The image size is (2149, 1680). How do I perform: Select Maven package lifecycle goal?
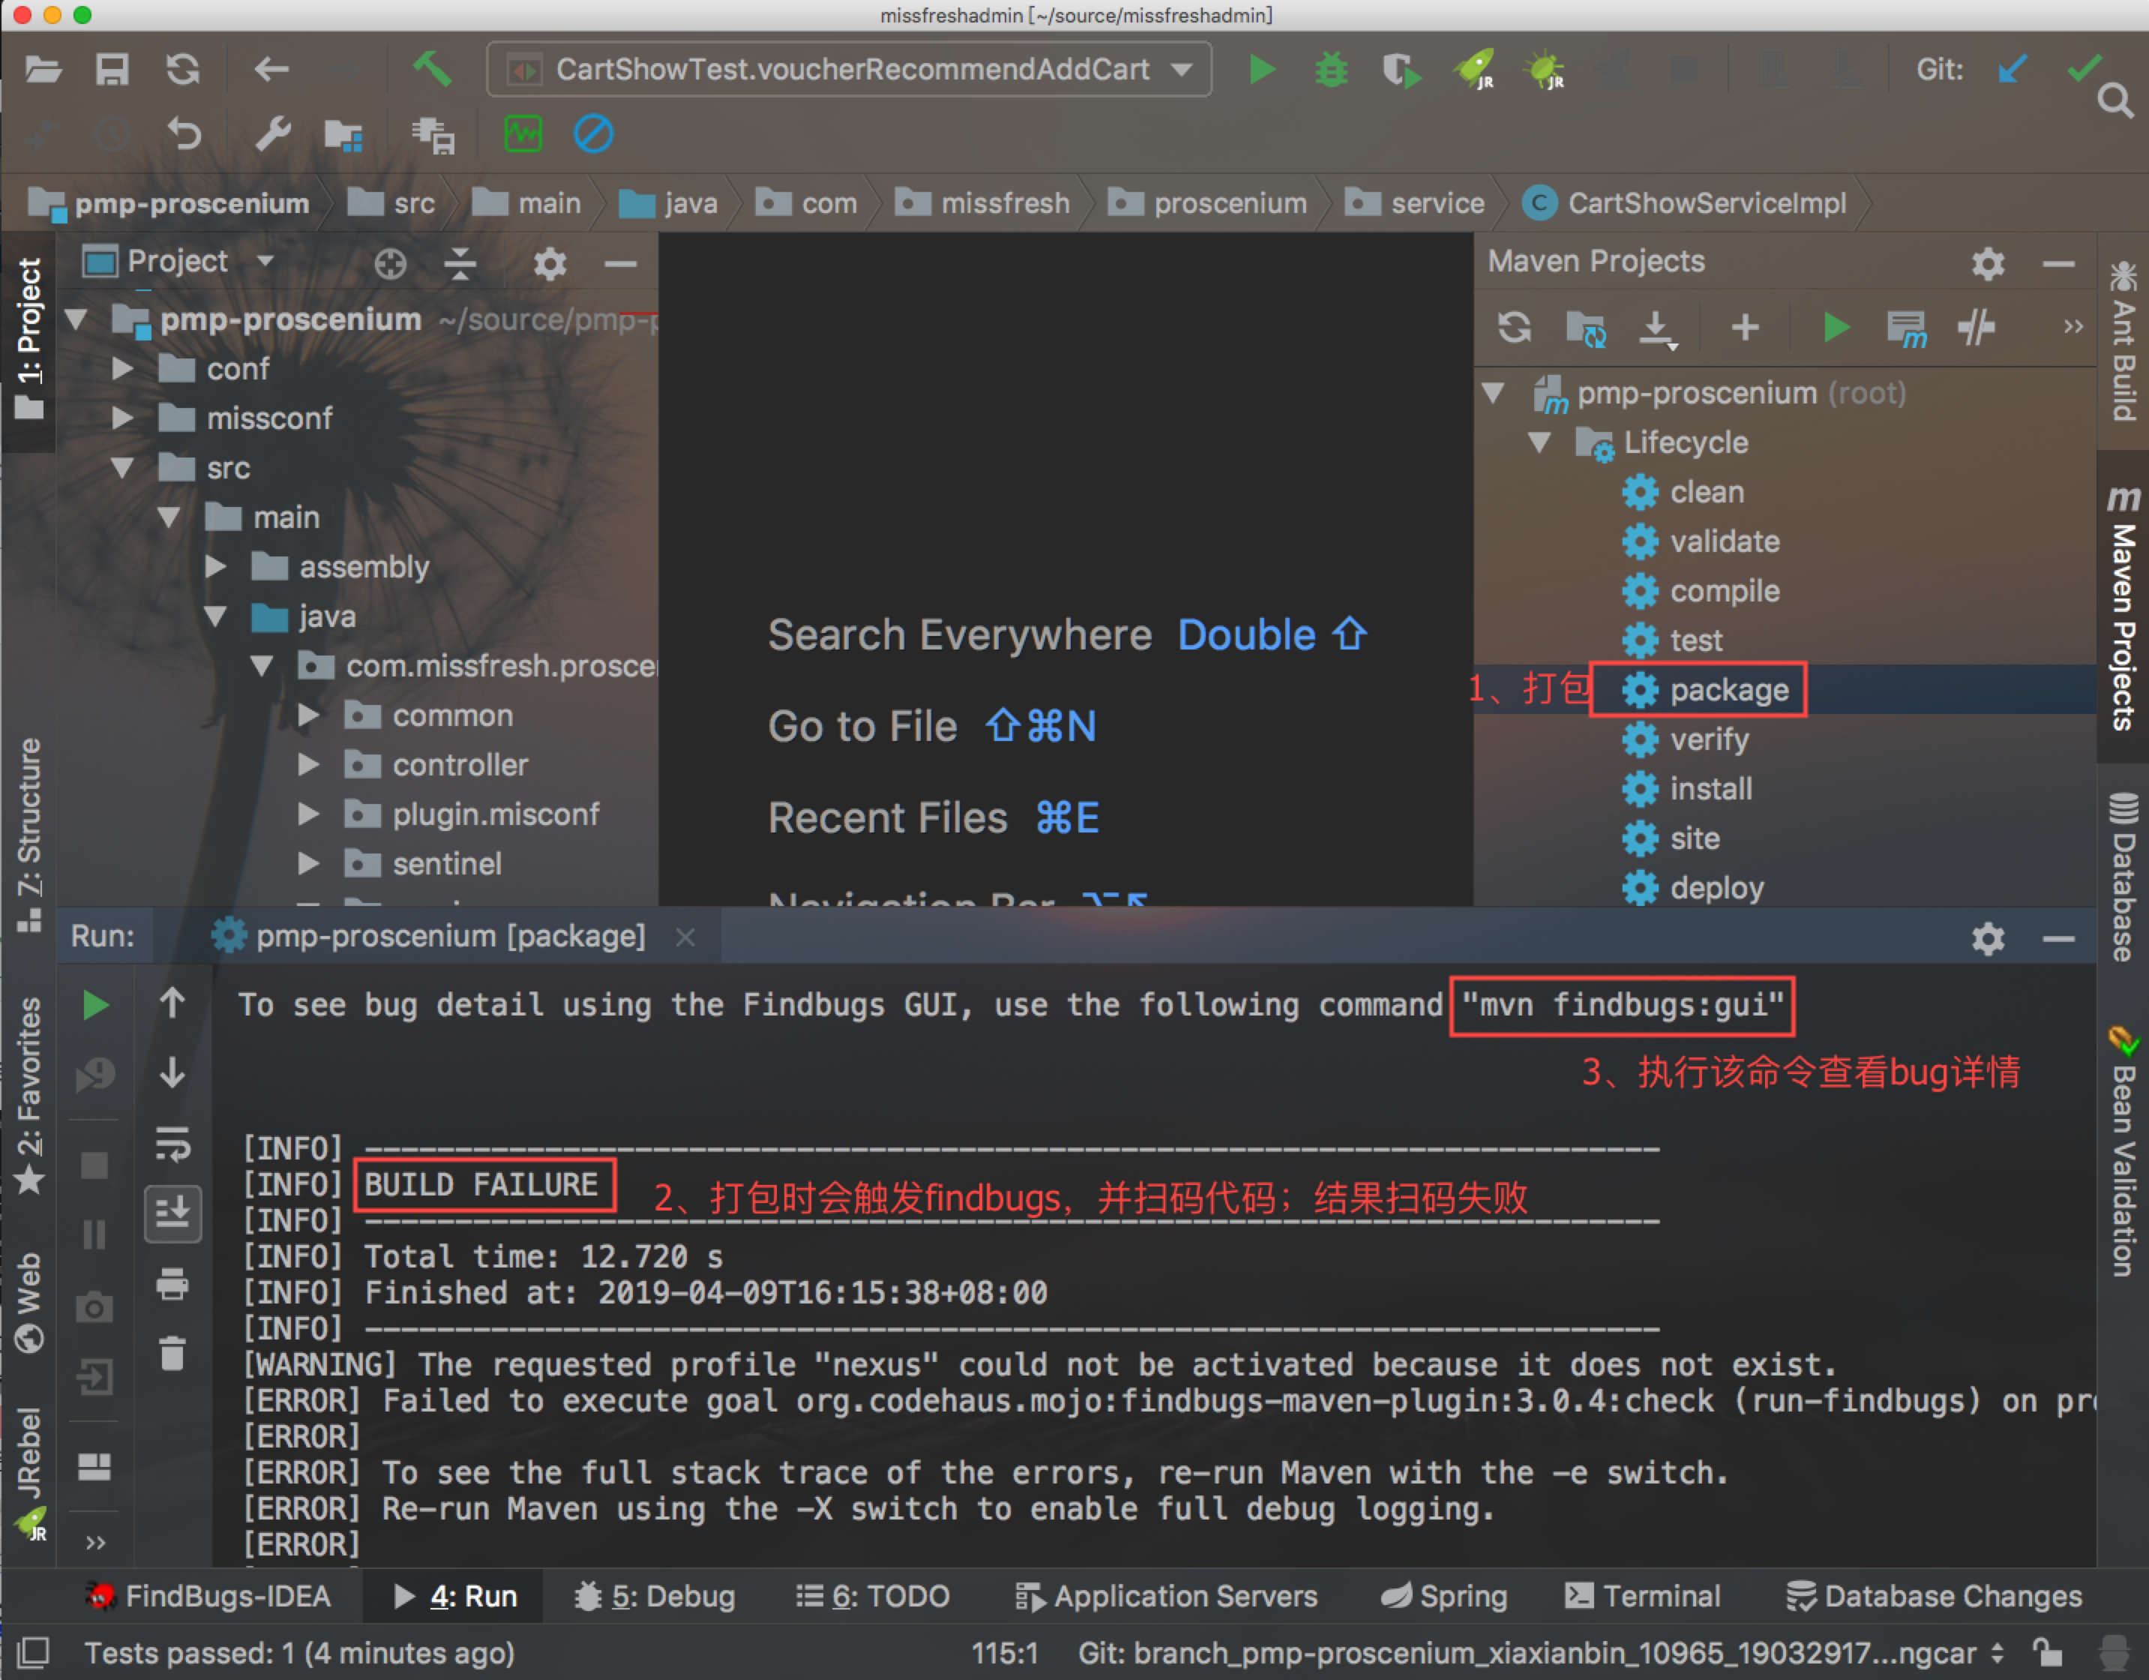1705,690
